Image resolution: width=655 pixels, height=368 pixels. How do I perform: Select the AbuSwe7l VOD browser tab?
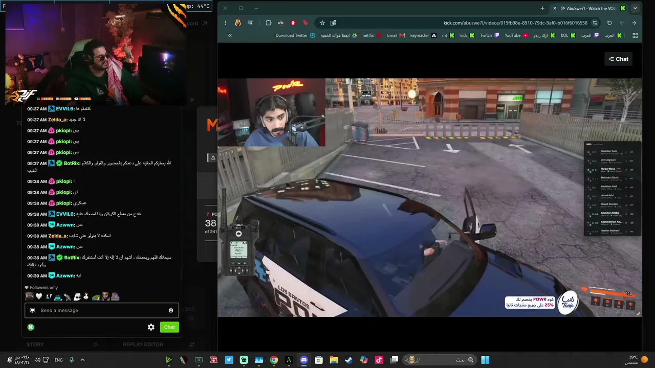click(588, 8)
